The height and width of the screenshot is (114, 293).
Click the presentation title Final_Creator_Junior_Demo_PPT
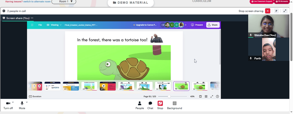pos(81,25)
